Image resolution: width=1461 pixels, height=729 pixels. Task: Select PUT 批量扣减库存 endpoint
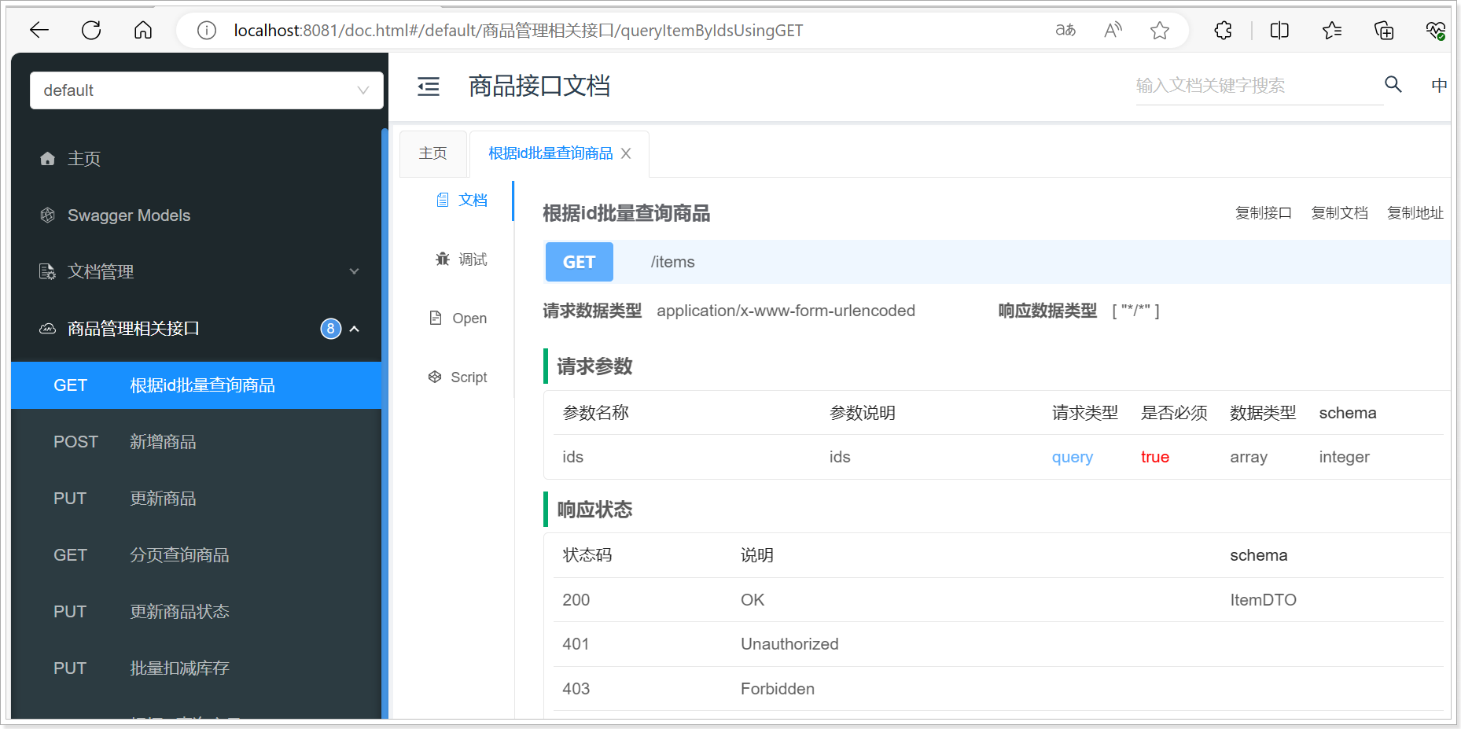click(197, 668)
